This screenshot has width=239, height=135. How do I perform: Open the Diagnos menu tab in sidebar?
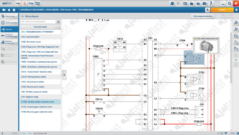9,16
